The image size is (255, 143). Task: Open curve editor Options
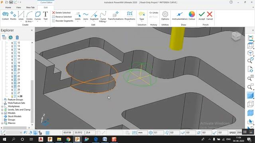pos(165,16)
